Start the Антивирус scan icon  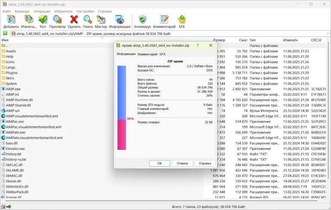click(142, 19)
